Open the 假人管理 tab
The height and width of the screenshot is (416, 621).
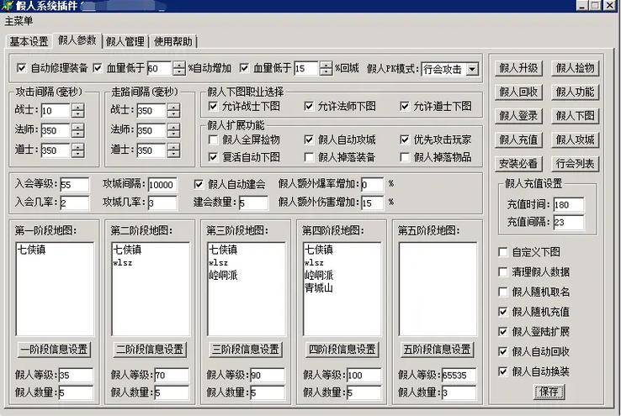[x=126, y=41]
